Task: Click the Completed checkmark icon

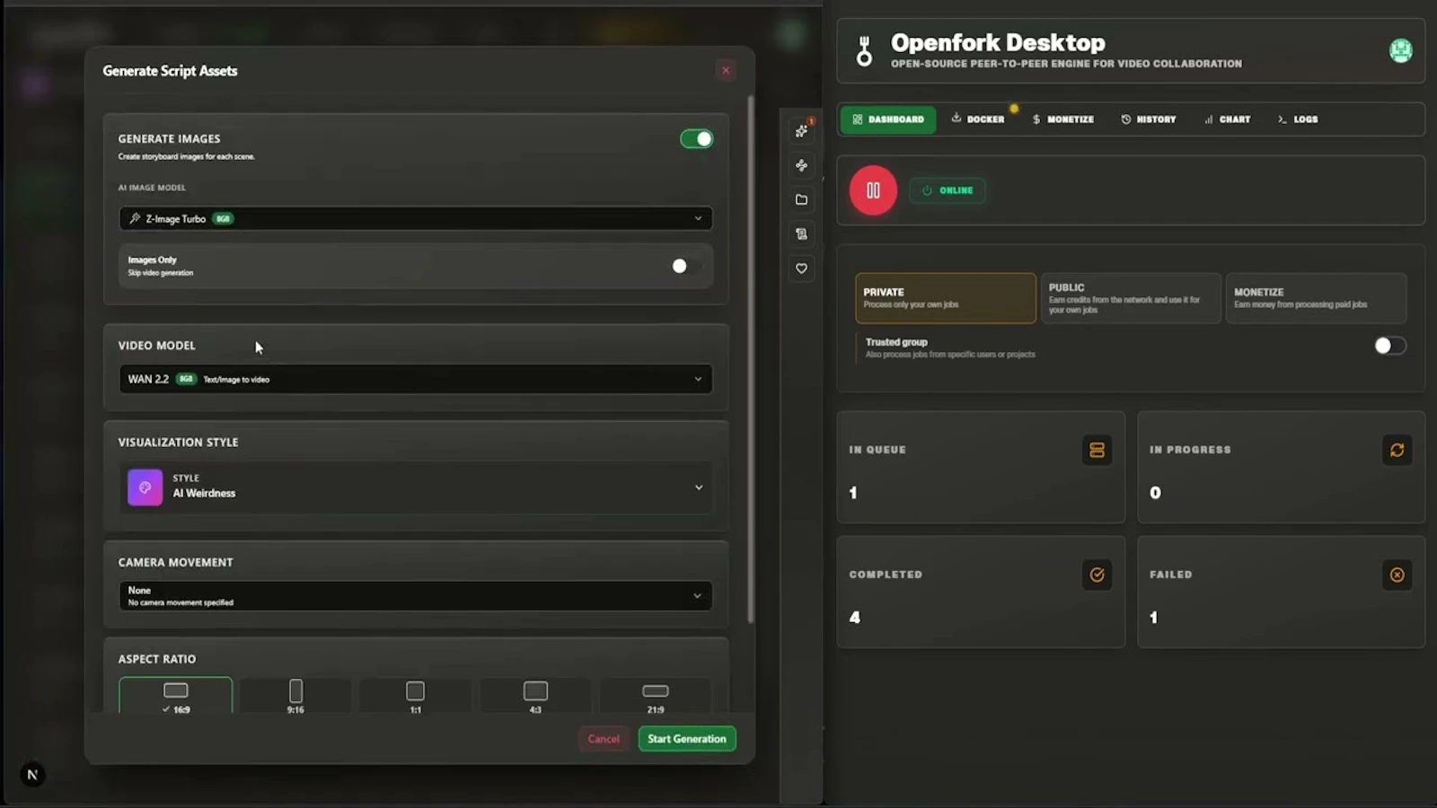Action: tap(1097, 575)
